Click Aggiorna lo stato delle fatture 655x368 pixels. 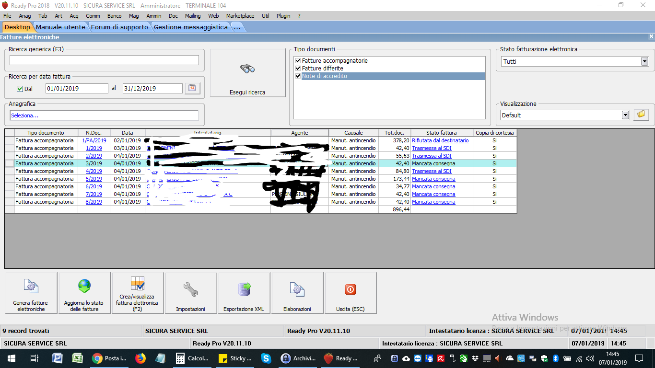click(x=84, y=293)
